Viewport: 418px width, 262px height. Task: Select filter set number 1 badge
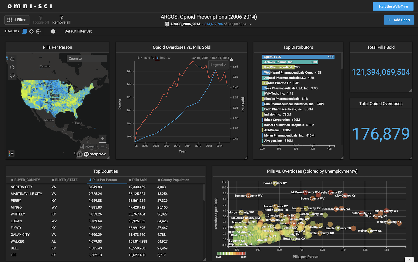53,31
